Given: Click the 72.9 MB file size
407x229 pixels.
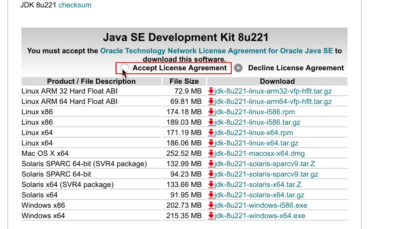Looking at the screenshot, I should pos(188,91).
